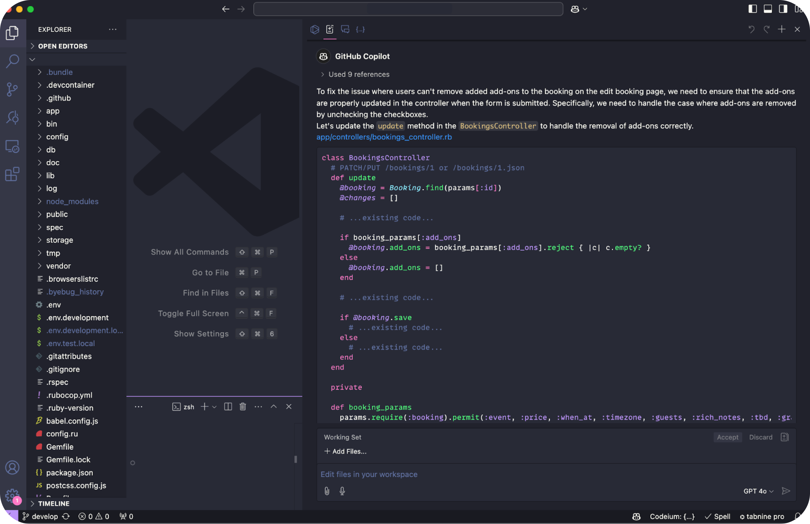Toggle the bottom panel layout button

pos(767,9)
